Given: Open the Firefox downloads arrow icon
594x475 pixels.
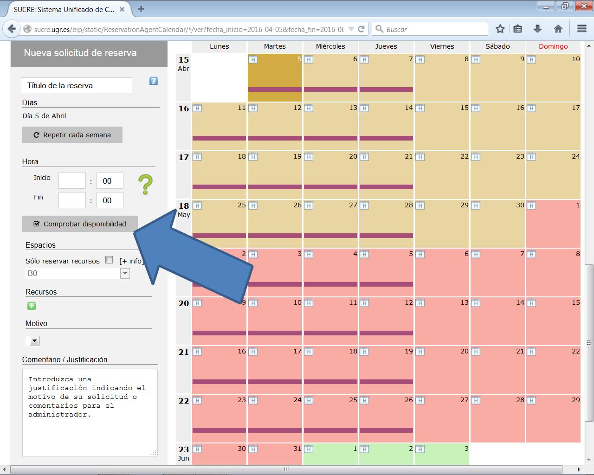Looking at the screenshot, I should point(537,29).
